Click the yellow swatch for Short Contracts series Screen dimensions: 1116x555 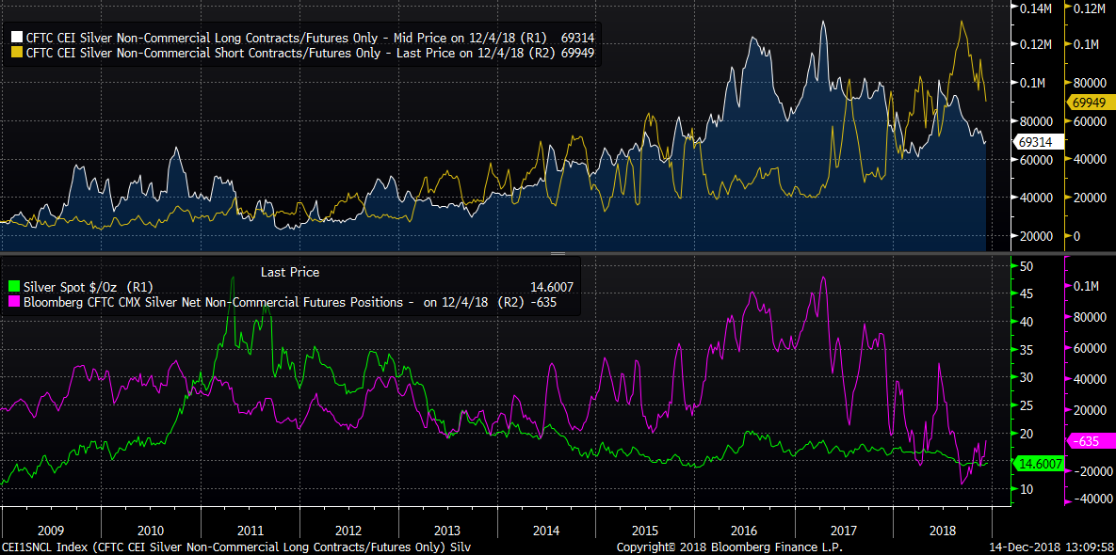tap(15, 52)
